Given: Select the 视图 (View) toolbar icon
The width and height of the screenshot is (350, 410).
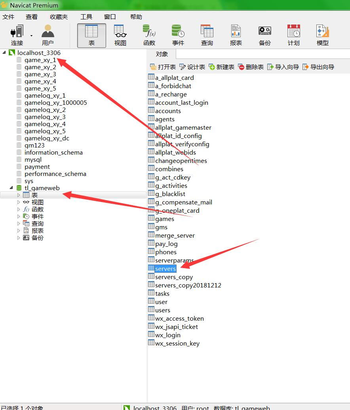Looking at the screenshot, I should 120,35.
